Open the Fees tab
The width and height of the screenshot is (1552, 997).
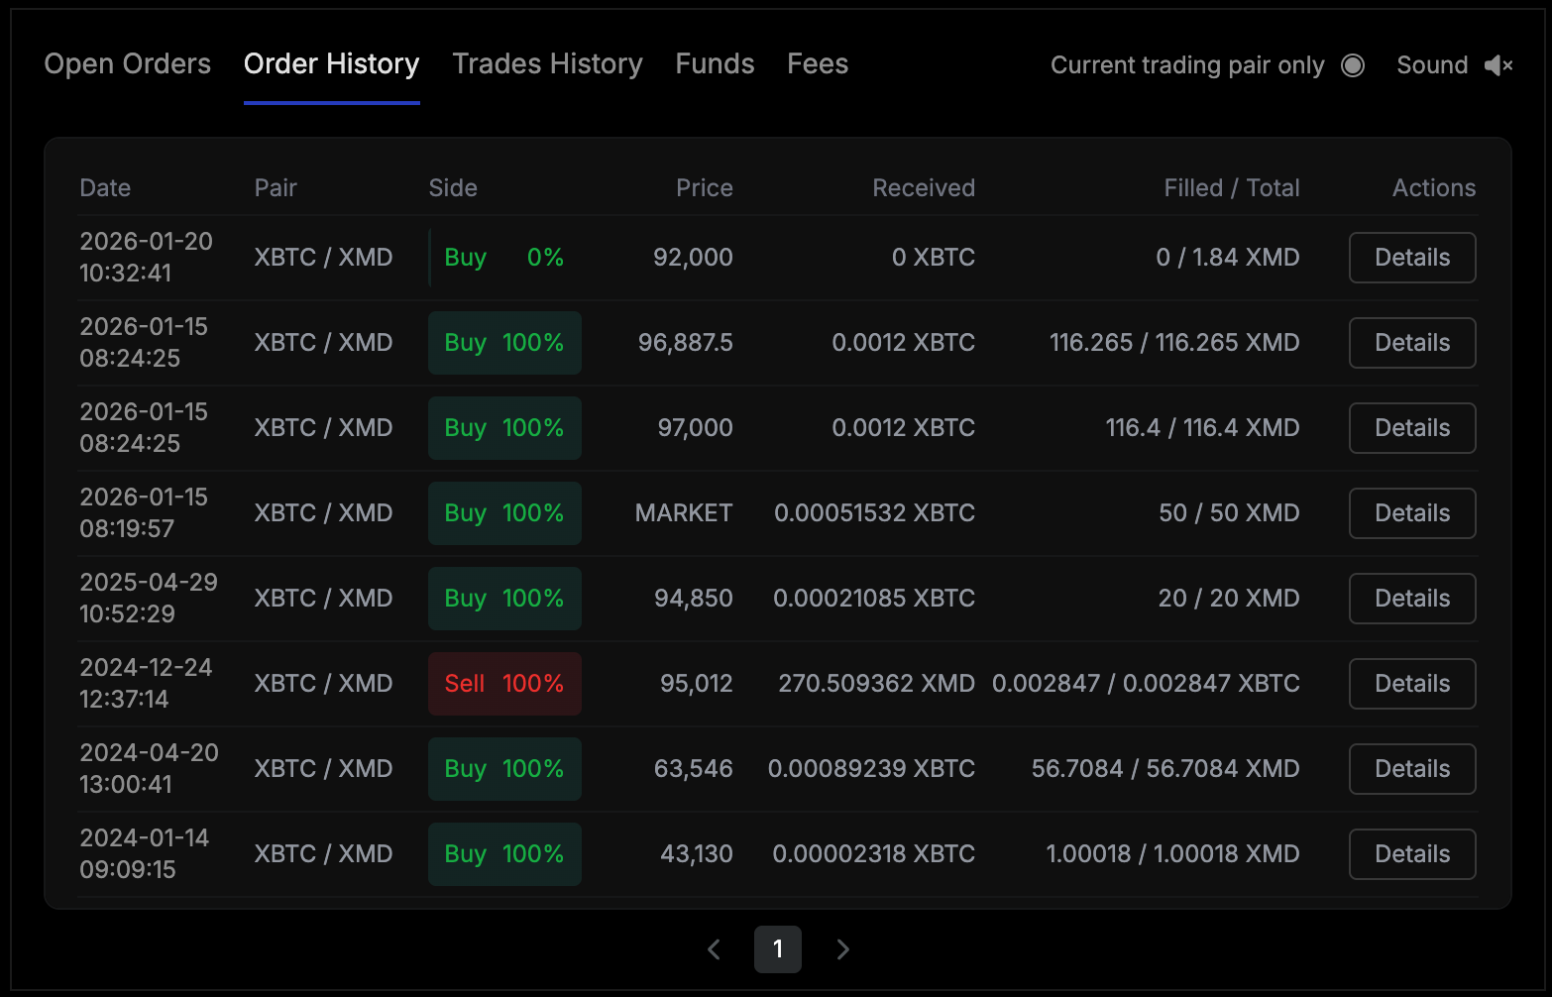point(818,64)
